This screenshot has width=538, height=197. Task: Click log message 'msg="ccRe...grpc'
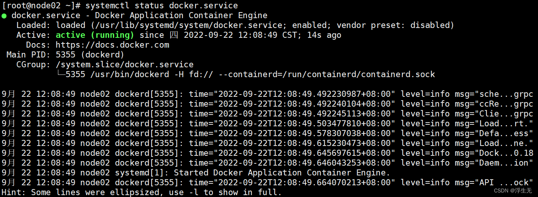point(494,104)
